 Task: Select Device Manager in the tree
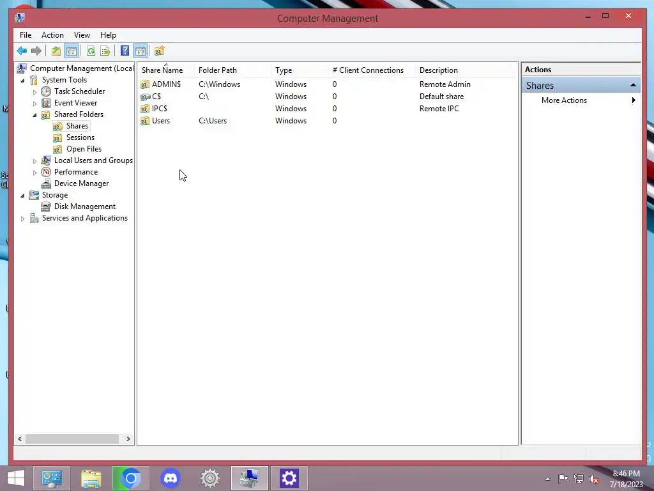pos(81,183)
